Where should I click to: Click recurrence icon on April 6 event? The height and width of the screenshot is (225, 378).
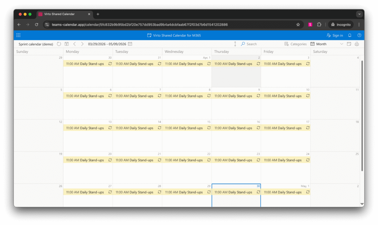[x=110, y=96]
